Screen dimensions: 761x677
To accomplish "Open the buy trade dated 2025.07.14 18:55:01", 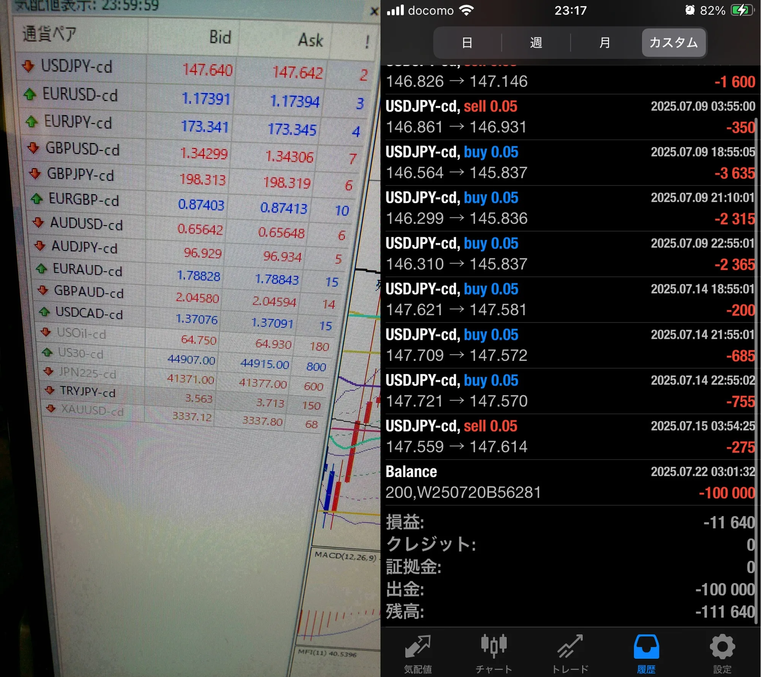I will [x=570, y=300].
